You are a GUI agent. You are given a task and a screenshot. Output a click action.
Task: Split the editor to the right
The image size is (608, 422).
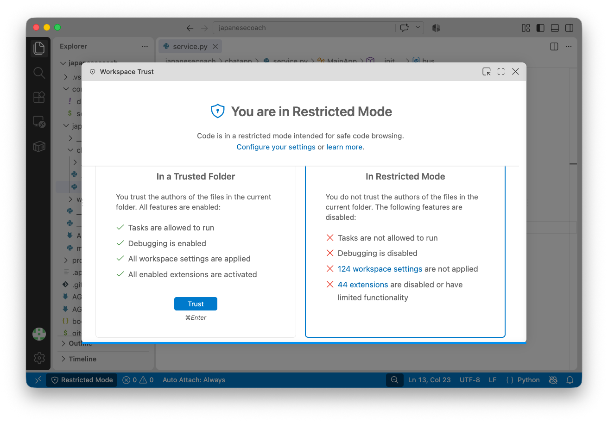click(554, 46)
